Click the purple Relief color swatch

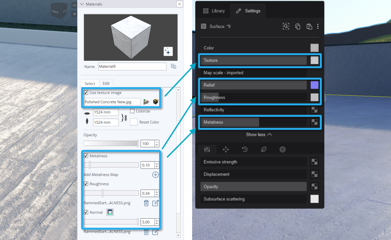pyautogui.click(x=314, y=85)
